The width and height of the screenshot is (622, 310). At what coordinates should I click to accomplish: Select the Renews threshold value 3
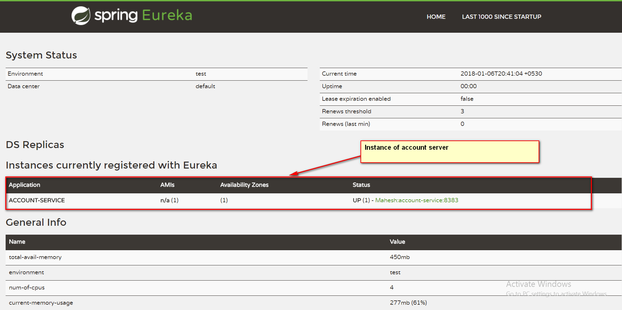pos(462,111)
